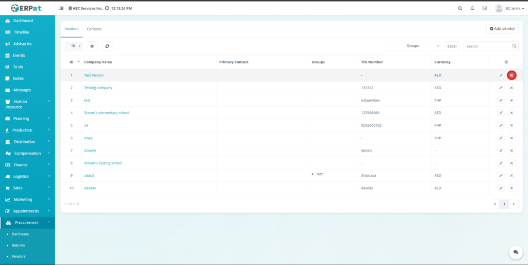528x265 pixels.
Task: Switch to the Contacts tab
Action: coord(94,29)
